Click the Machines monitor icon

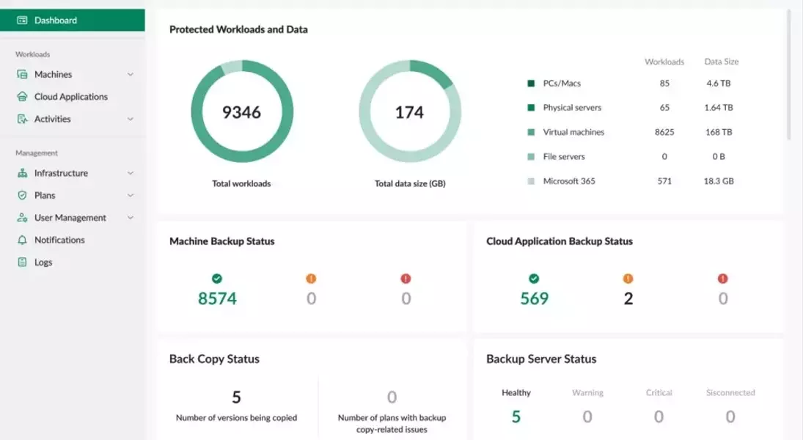22,74
